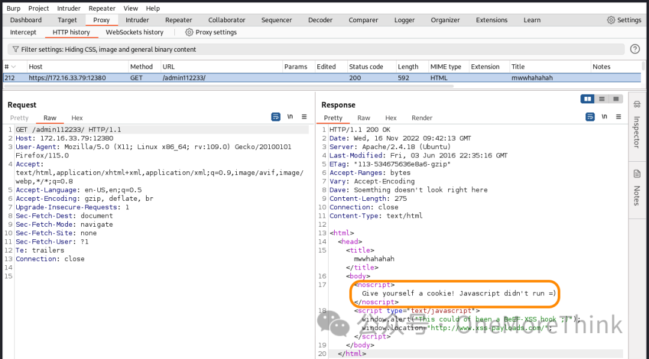Image resolution: width=649 pixels, height=359 pixels.
Task: Toggle Response pane \n non-printable characters
Action: 605,117
